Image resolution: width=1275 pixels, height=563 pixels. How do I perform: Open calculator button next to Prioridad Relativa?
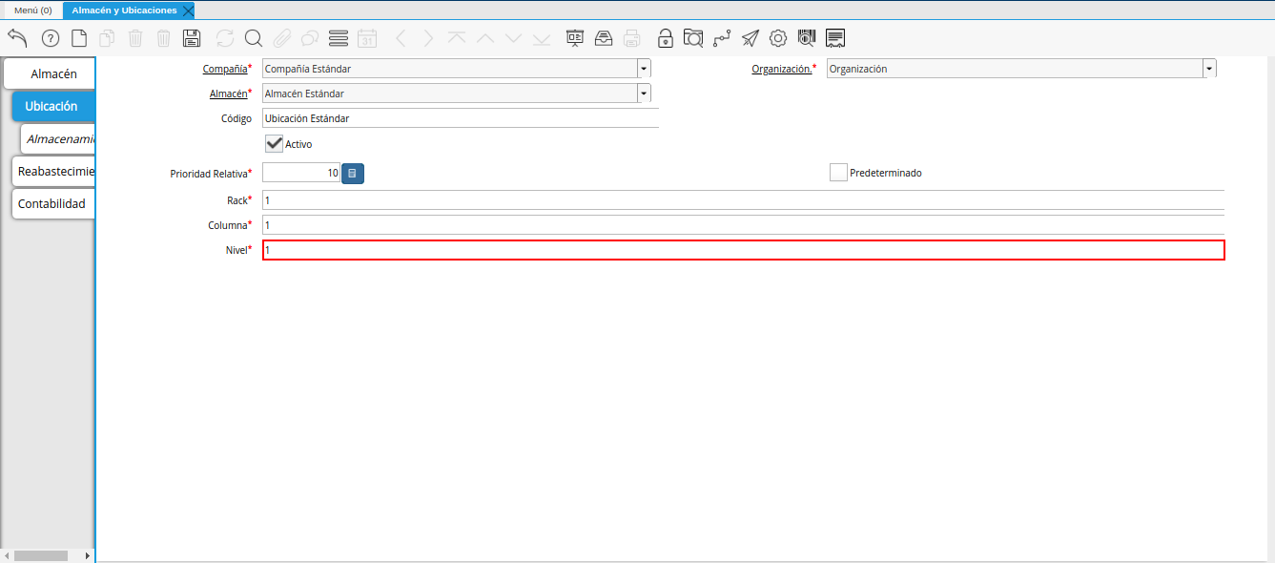(x=353, y=174)
